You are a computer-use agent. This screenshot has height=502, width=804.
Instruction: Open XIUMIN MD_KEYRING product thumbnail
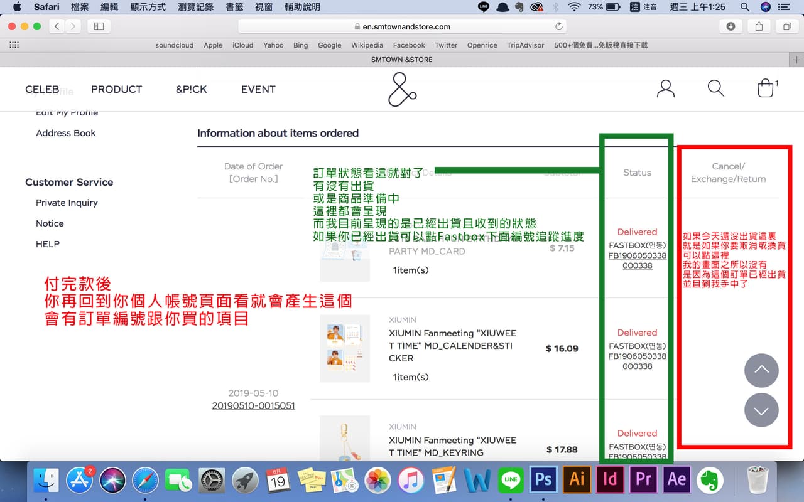point(345,439)
